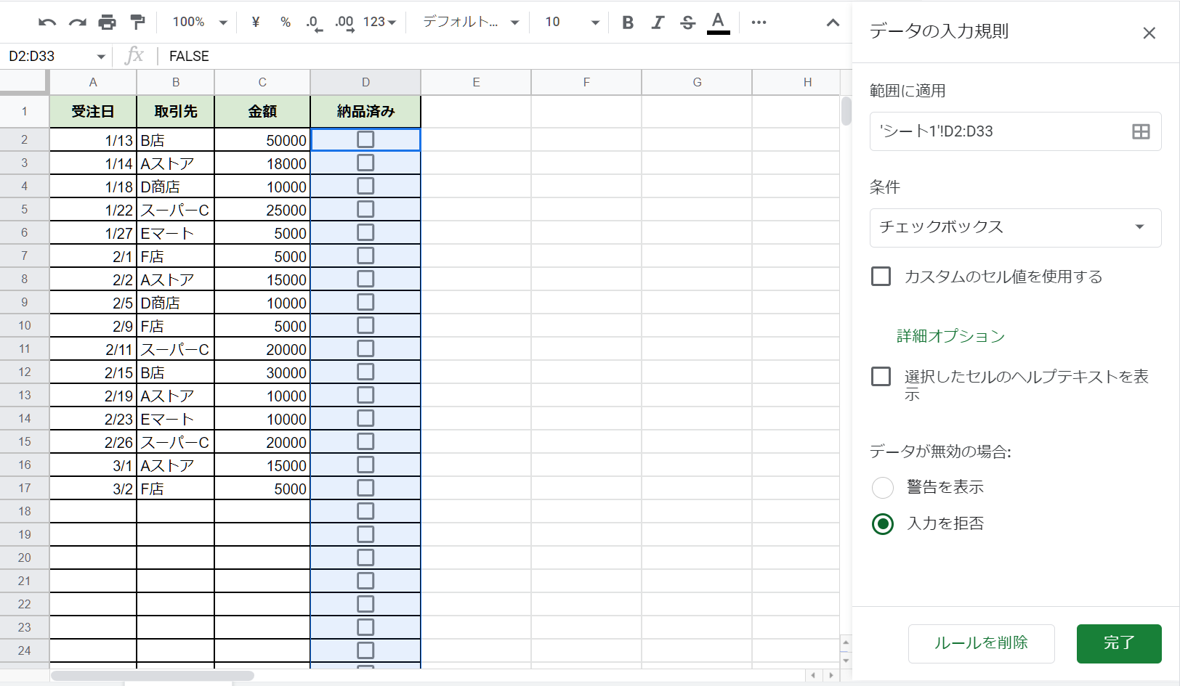Screen dimensions: 1180x686
Task: Click the redo arrow icon
Action: [x=77, y=23]
